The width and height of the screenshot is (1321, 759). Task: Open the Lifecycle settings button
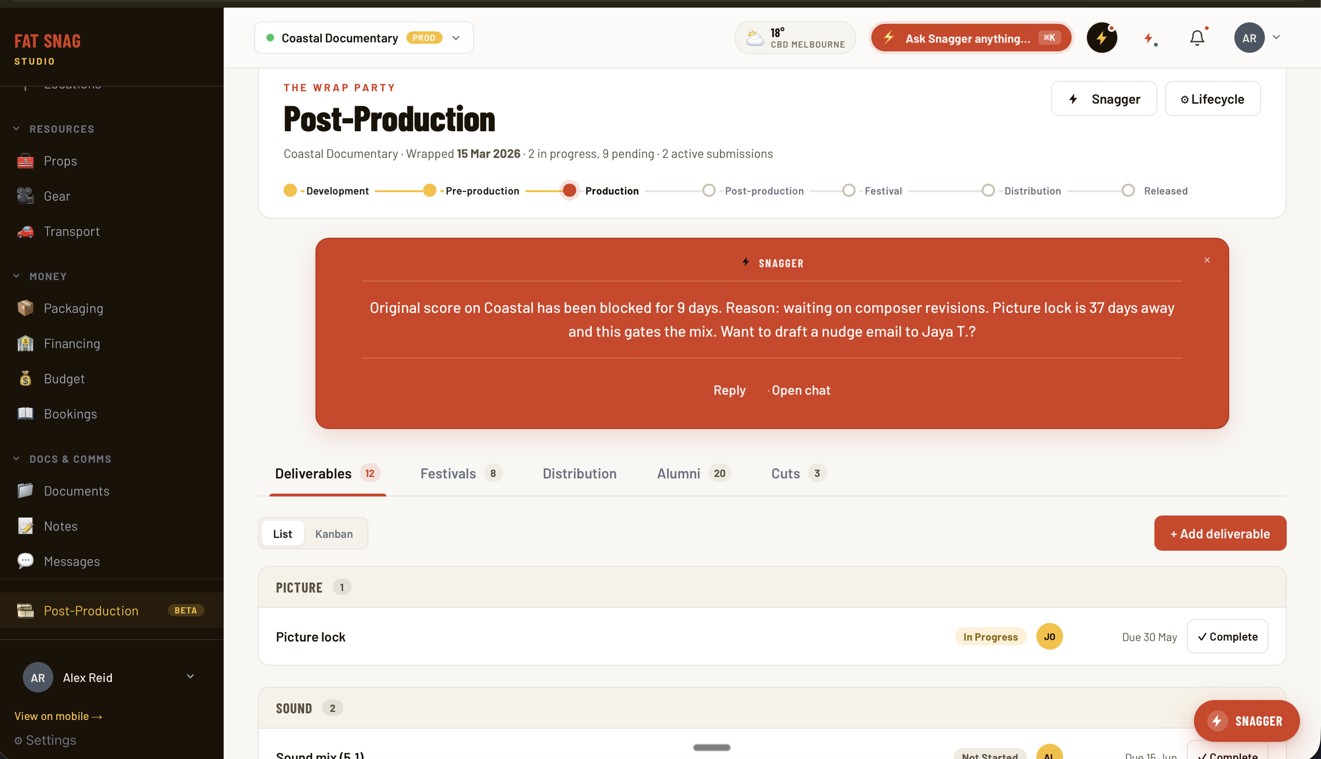click(1212, 98)
